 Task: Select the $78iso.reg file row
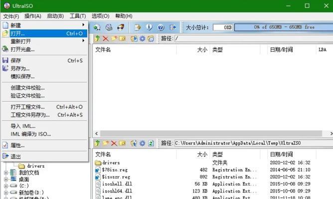pos(112,170)
